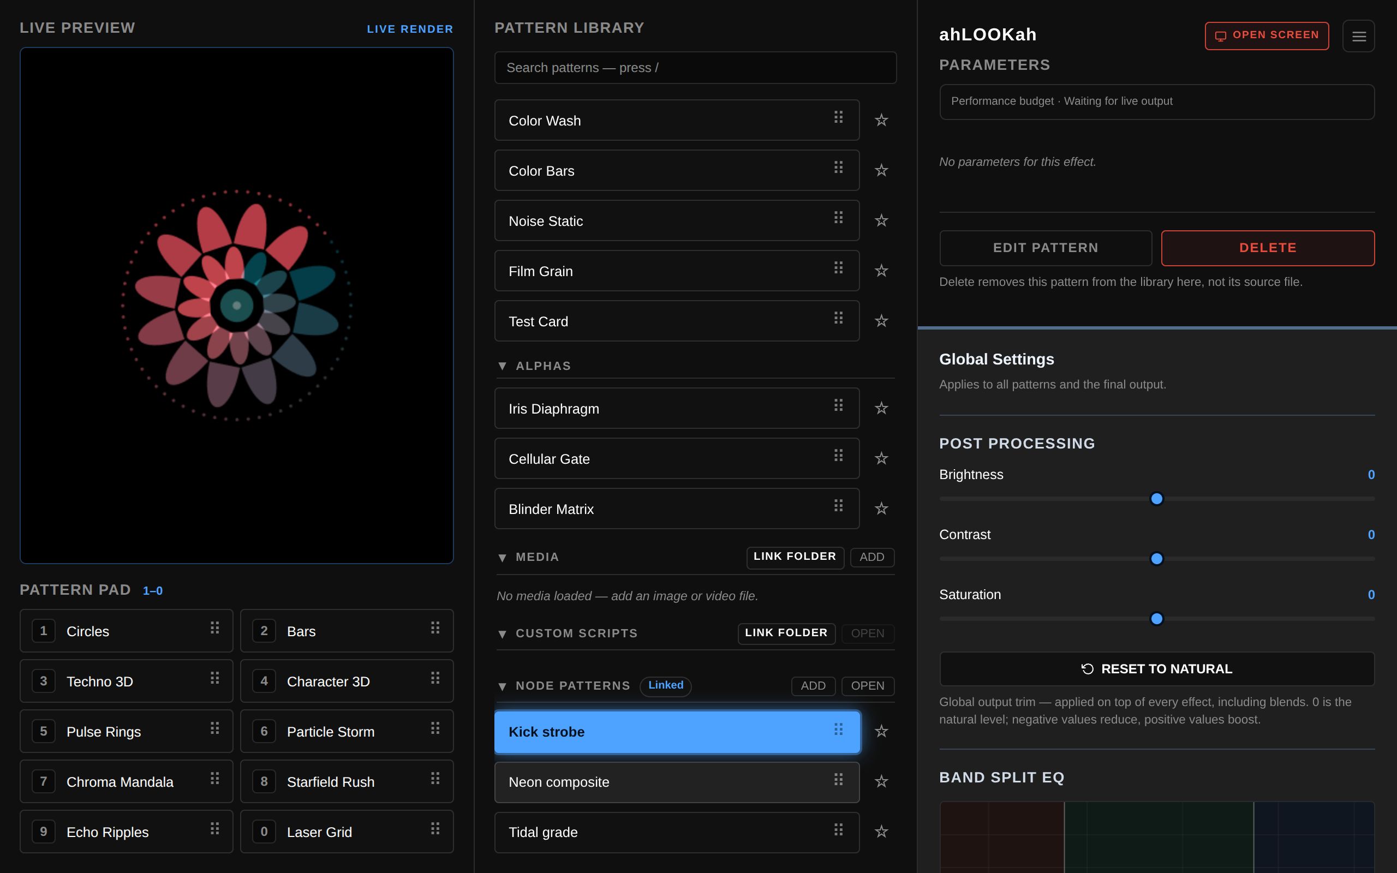This screenshot has width=1397, height=873.
Task: Collapse the ALPHAS section
Action: pos(502,366)
